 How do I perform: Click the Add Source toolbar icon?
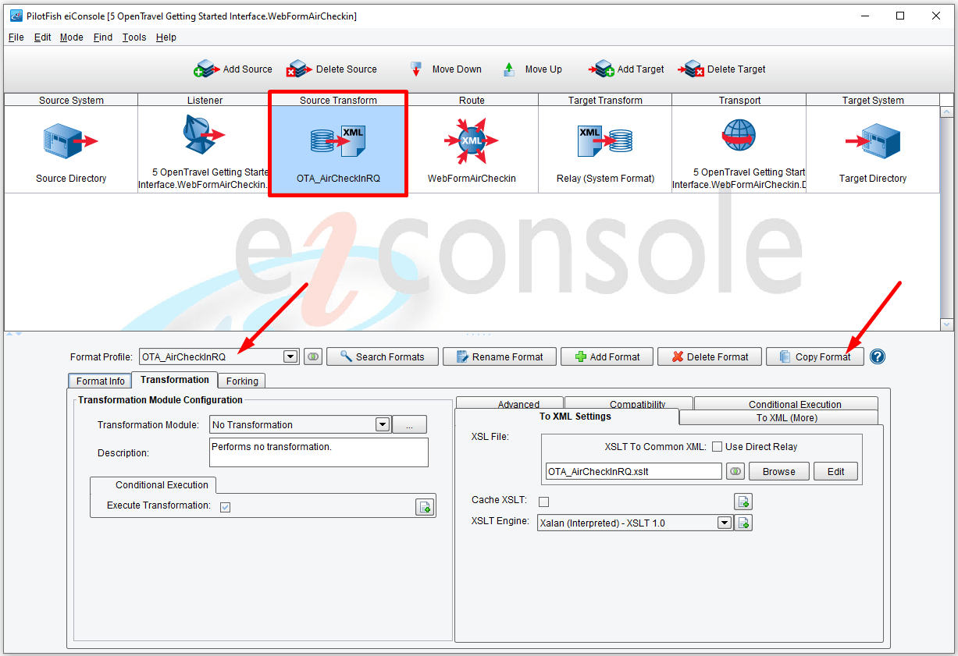click(206, 69)
